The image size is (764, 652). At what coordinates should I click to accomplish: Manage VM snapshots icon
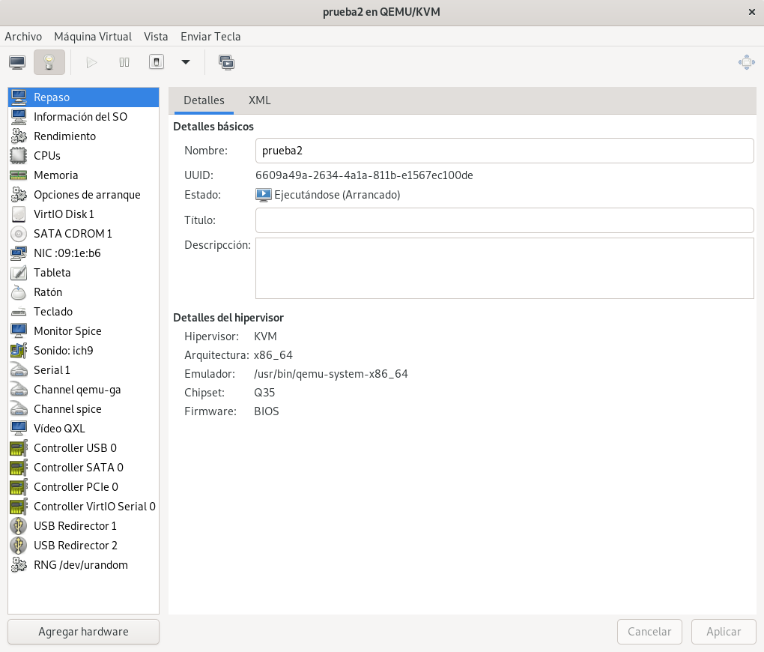coord(226,62)
